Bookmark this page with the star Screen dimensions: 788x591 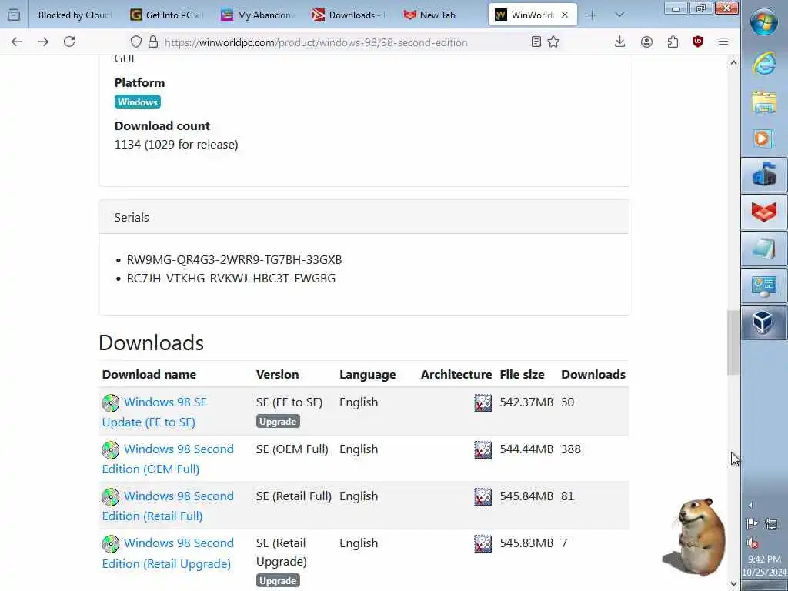pos(553,42)
